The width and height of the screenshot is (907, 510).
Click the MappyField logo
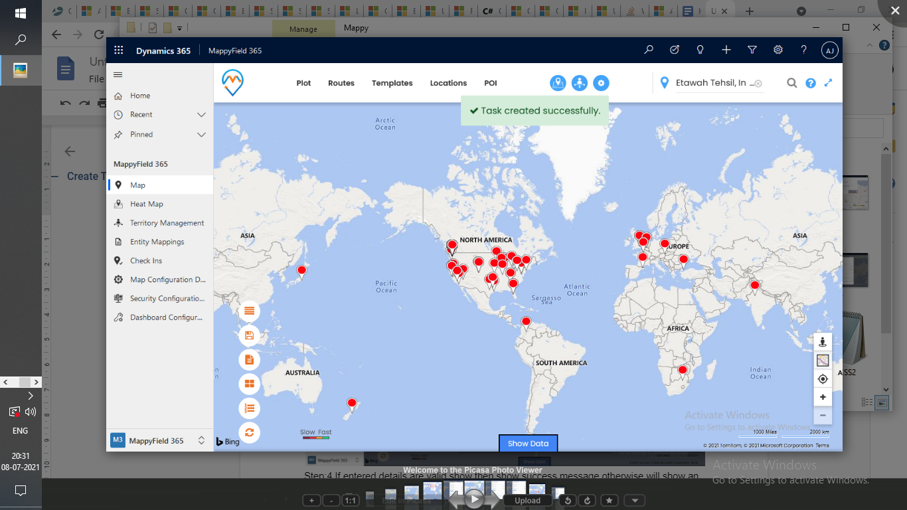pos(232,82)
